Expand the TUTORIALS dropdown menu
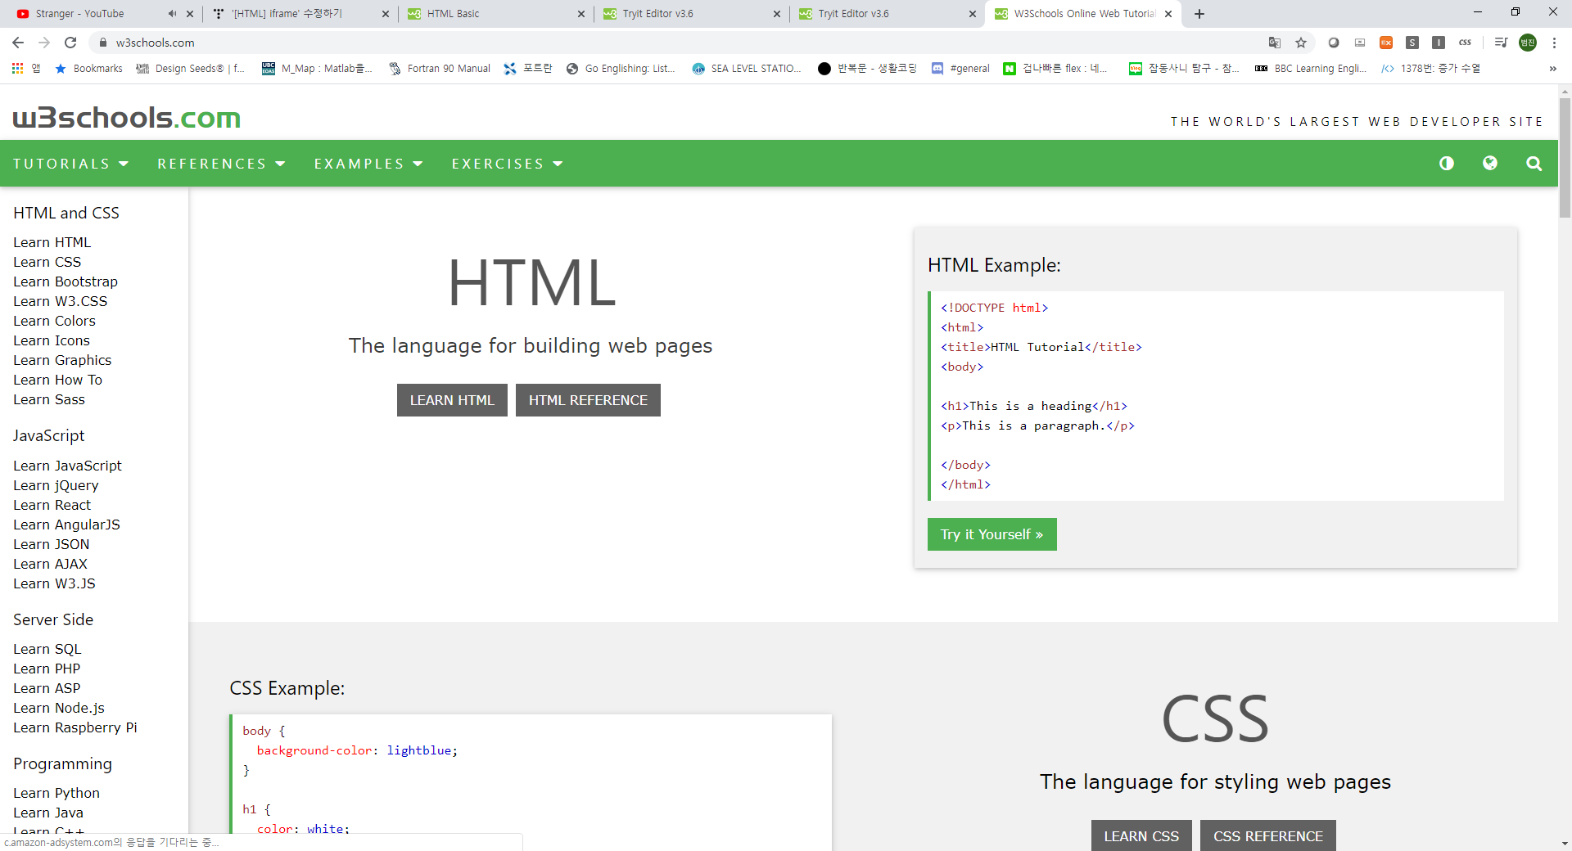Image resolution: width=1572 pixels, height=851 pixels. pyautogui.click(x=71, y=164)
